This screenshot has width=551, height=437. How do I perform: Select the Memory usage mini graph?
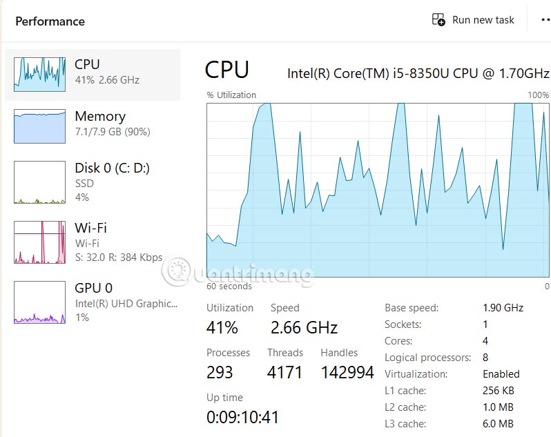coord(39,126)
